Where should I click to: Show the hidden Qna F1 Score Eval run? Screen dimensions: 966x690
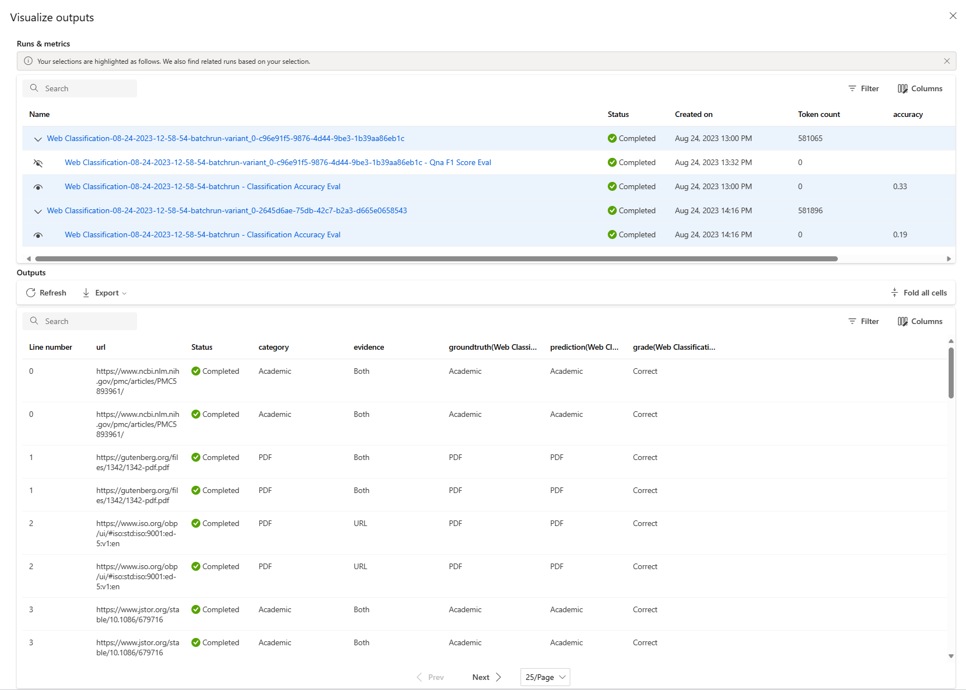pyautogui.click(x=38, y=163)
